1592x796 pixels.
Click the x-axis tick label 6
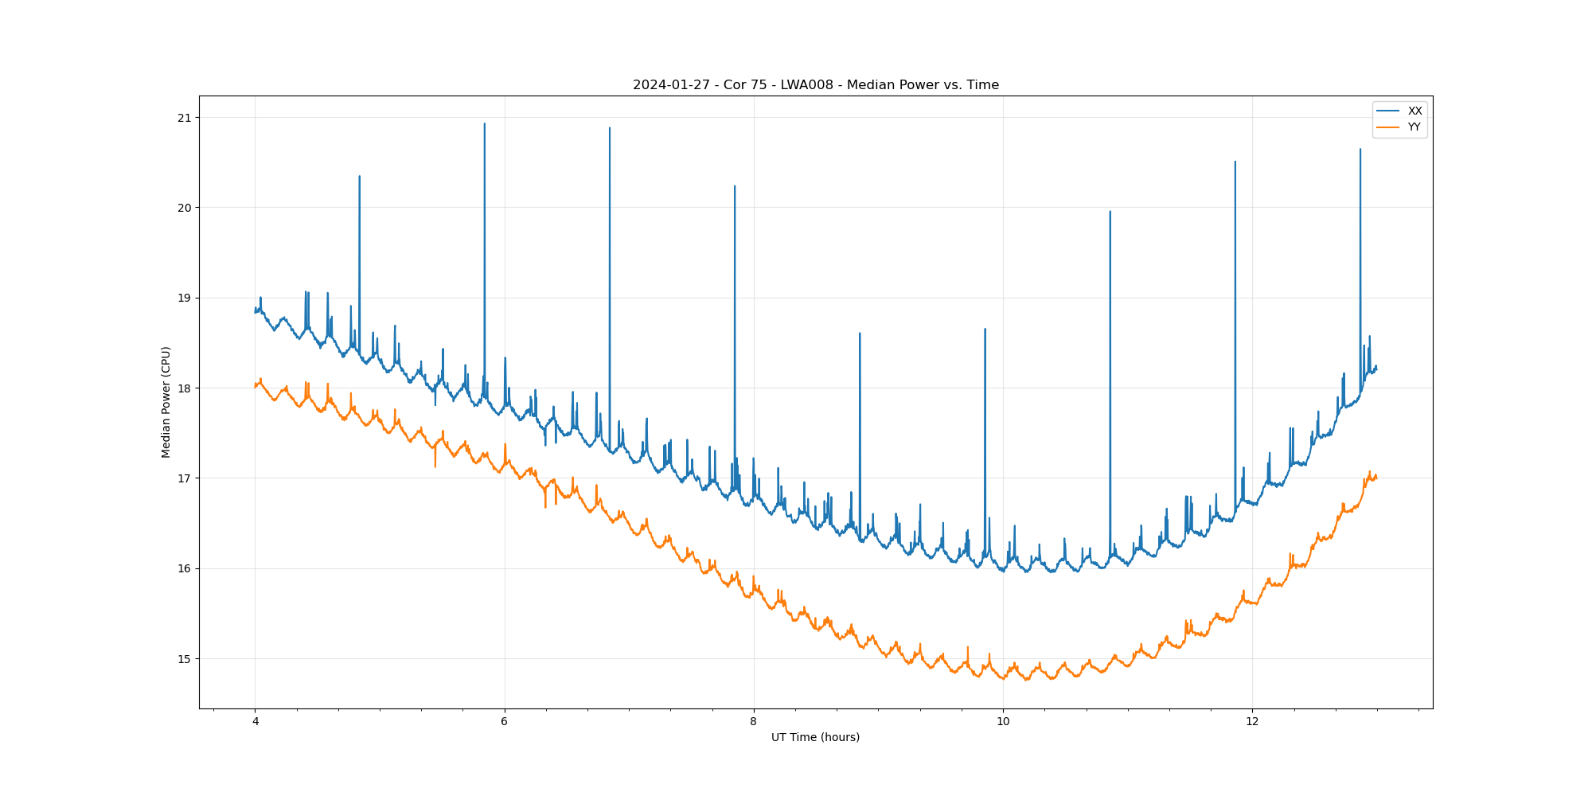tap(504, 722)
